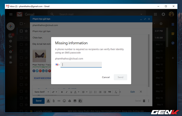Remove formatting with Tx icon
Viewport: 182px width, 116px height.
(116, 92)
